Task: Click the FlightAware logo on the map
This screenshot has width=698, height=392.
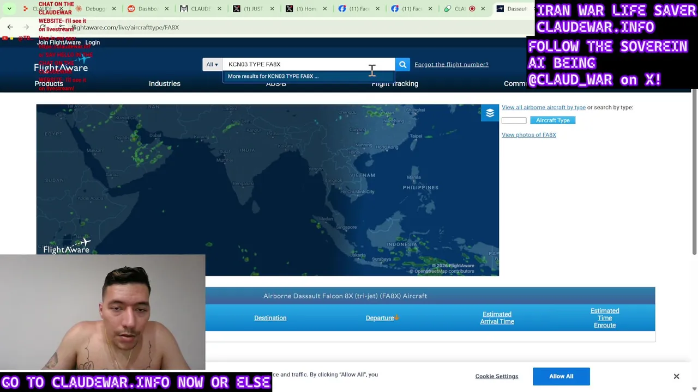Action: [x=67, y=246]
